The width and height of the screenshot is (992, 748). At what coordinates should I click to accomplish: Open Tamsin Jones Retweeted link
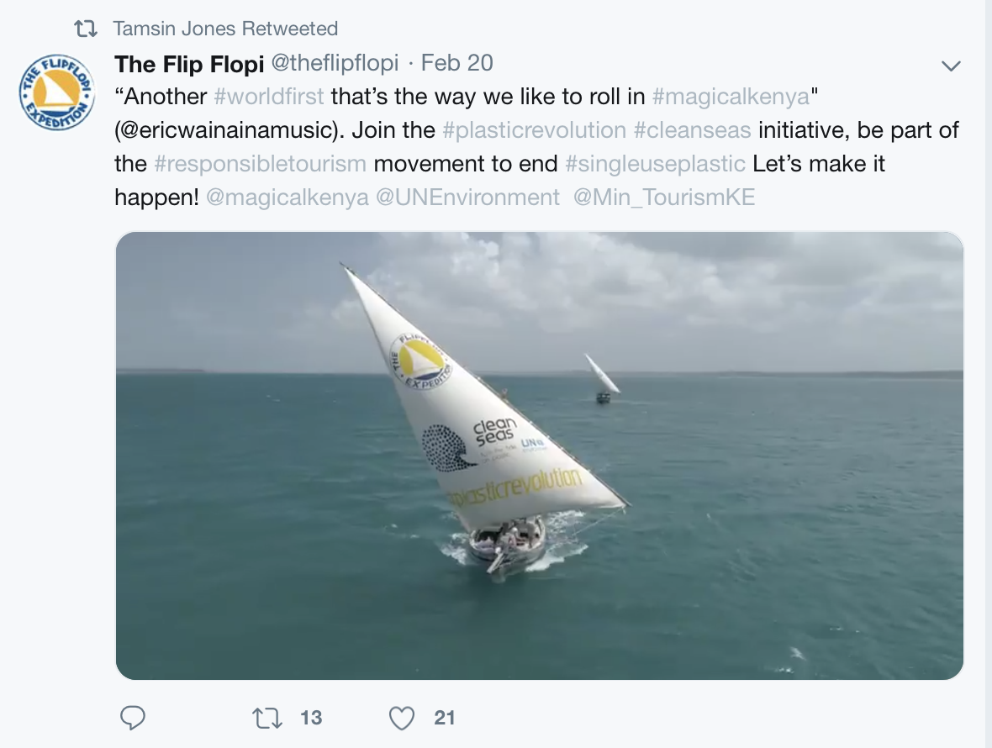point(225,29)
